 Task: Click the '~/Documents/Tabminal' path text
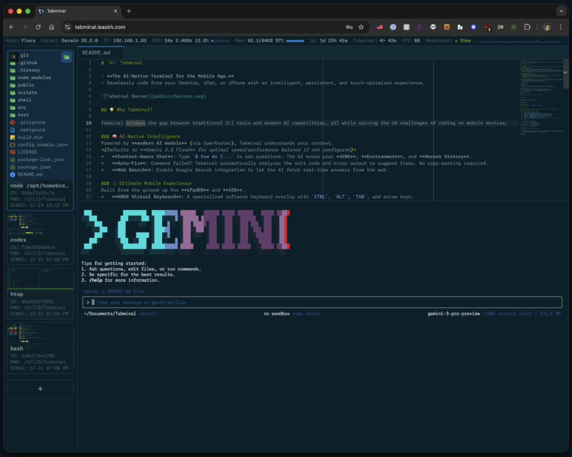[x=110, y=313]
